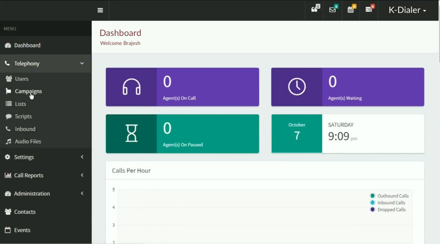Open the envelope messages icon in top bar
The height and width of the screenshot is (244, 440).
333,9
